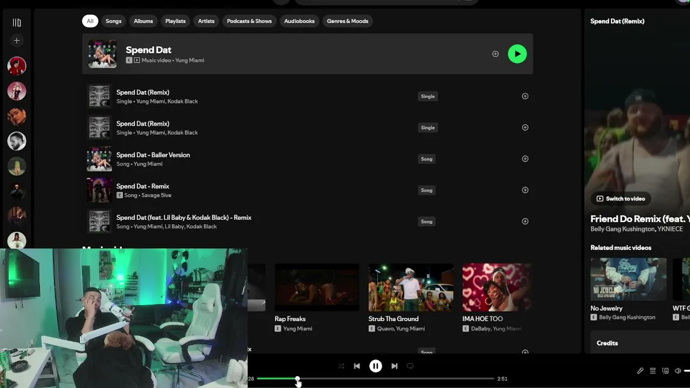This screenshot has width=690, height=388.
Task: Open the lyrics microphone icon
Action: (x=640, y=371)
